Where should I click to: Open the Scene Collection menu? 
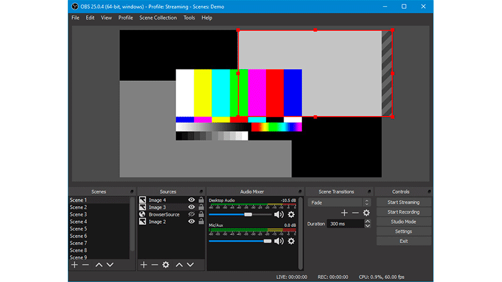pos(158,18)
